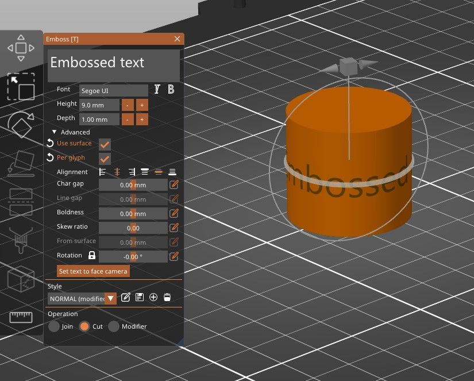
Task: Align text to the left
Action: coord(102,172)
